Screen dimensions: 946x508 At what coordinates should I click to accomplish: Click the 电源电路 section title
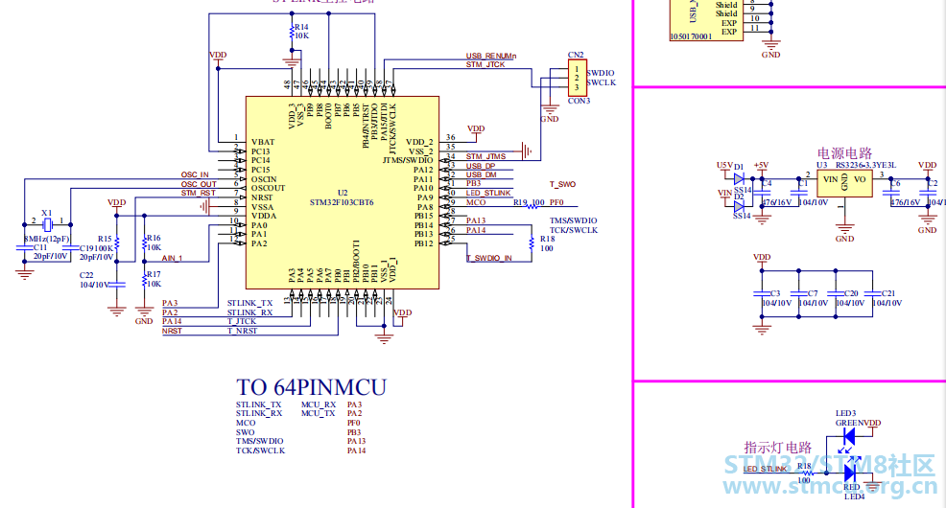(x=844, y=153)
